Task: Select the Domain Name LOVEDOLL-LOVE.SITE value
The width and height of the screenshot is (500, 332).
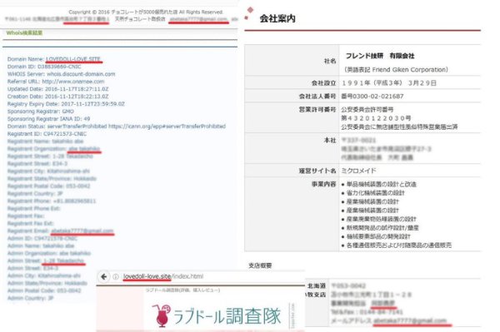Action: tap(73, 59)
